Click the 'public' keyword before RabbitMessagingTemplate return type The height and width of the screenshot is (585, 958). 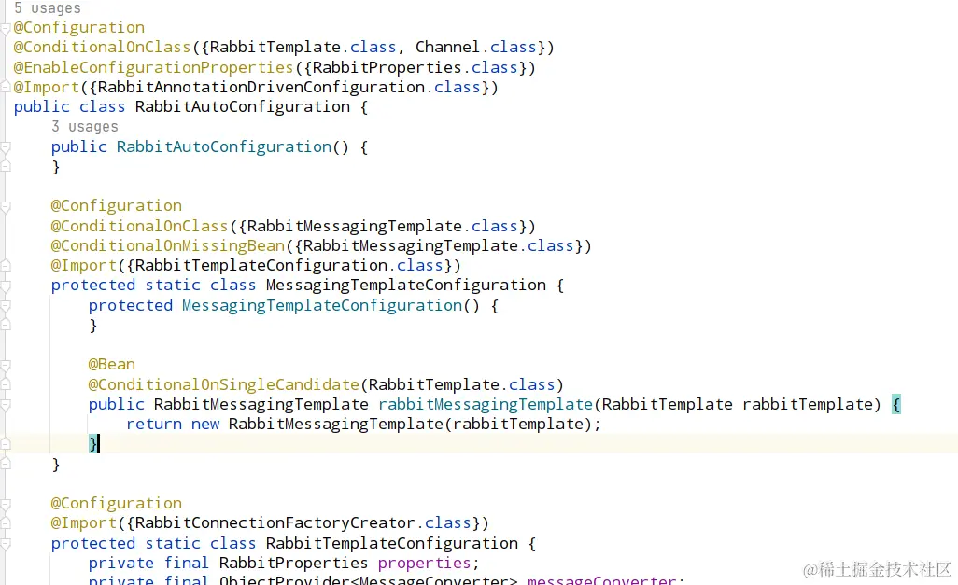(x=116, y=404)
